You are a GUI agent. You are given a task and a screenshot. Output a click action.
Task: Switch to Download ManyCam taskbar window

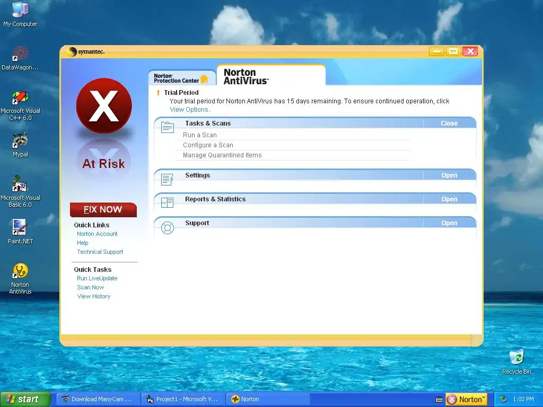click(x=98, y=400)
